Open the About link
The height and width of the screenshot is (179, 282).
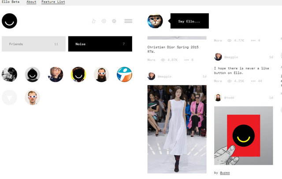31,2
